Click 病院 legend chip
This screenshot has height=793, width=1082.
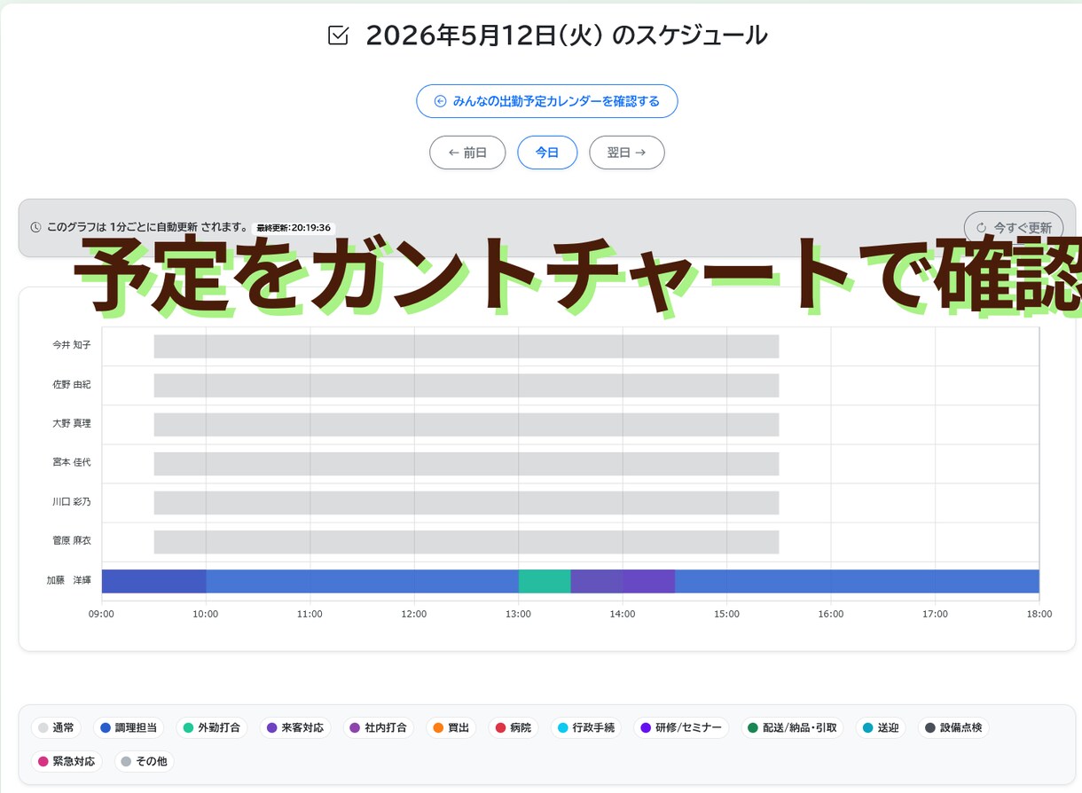click(514, 728)
